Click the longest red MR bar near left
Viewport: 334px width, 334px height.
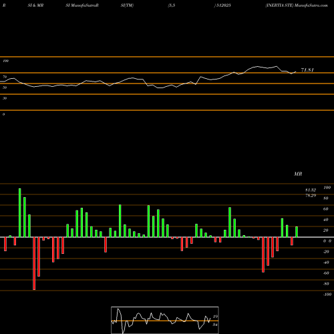point(34,263)
